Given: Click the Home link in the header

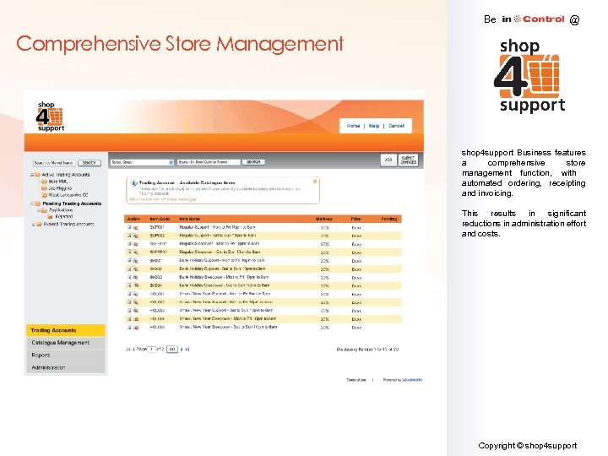Looking at the screenshot, I should (353, 126).
